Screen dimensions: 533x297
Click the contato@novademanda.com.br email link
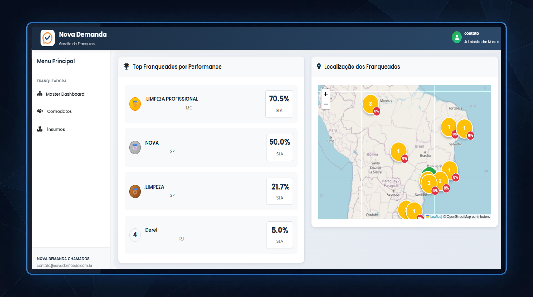click(x=64, y=265)
